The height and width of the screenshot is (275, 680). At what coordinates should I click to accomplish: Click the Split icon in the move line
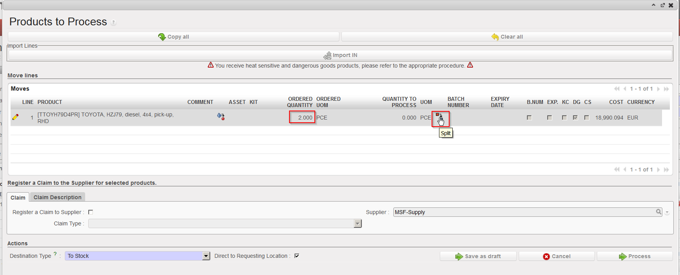click(x=439, y=116)
